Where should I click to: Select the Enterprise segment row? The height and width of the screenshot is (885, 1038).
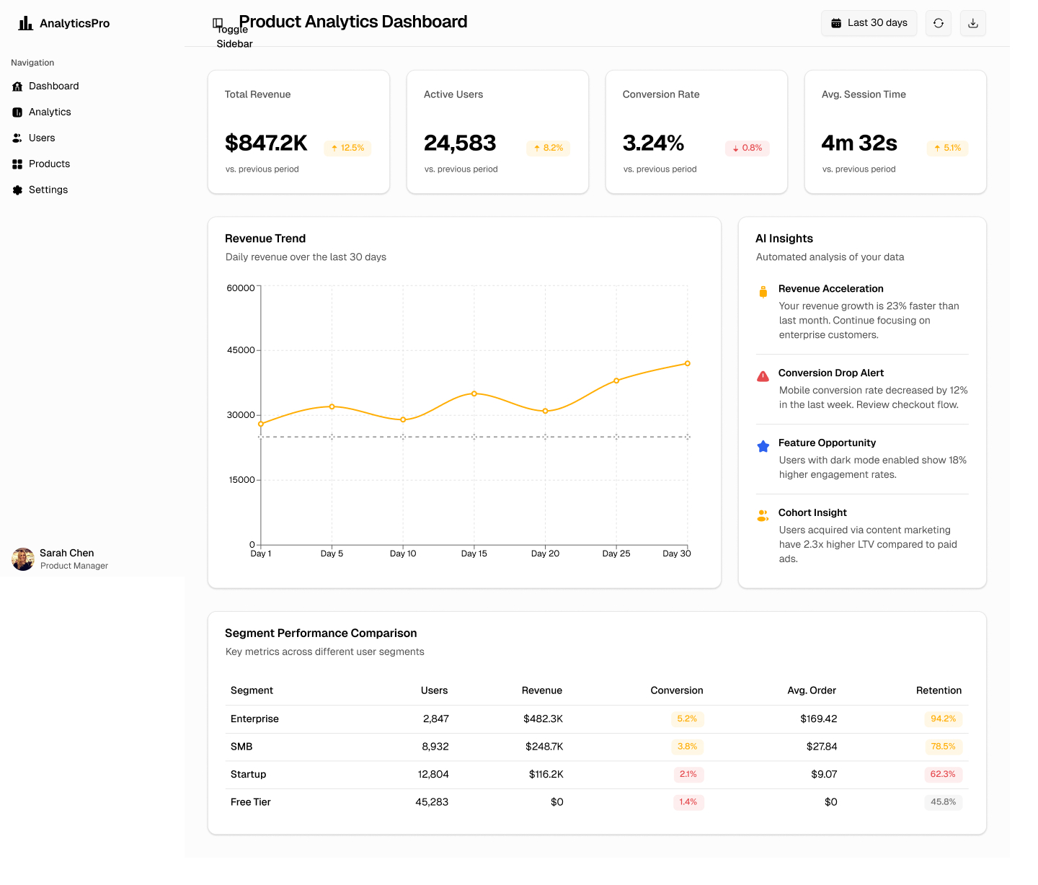point(254,719)
